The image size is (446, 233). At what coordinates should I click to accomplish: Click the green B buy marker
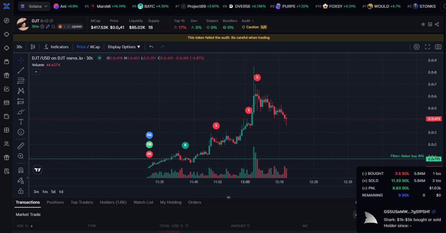(x=185, y=145)
